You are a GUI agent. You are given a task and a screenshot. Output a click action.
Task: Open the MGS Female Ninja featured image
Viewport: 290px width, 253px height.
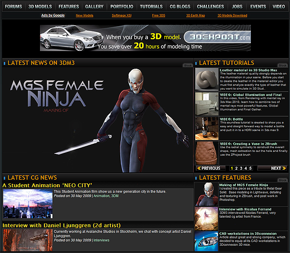(x=98, y=120)
